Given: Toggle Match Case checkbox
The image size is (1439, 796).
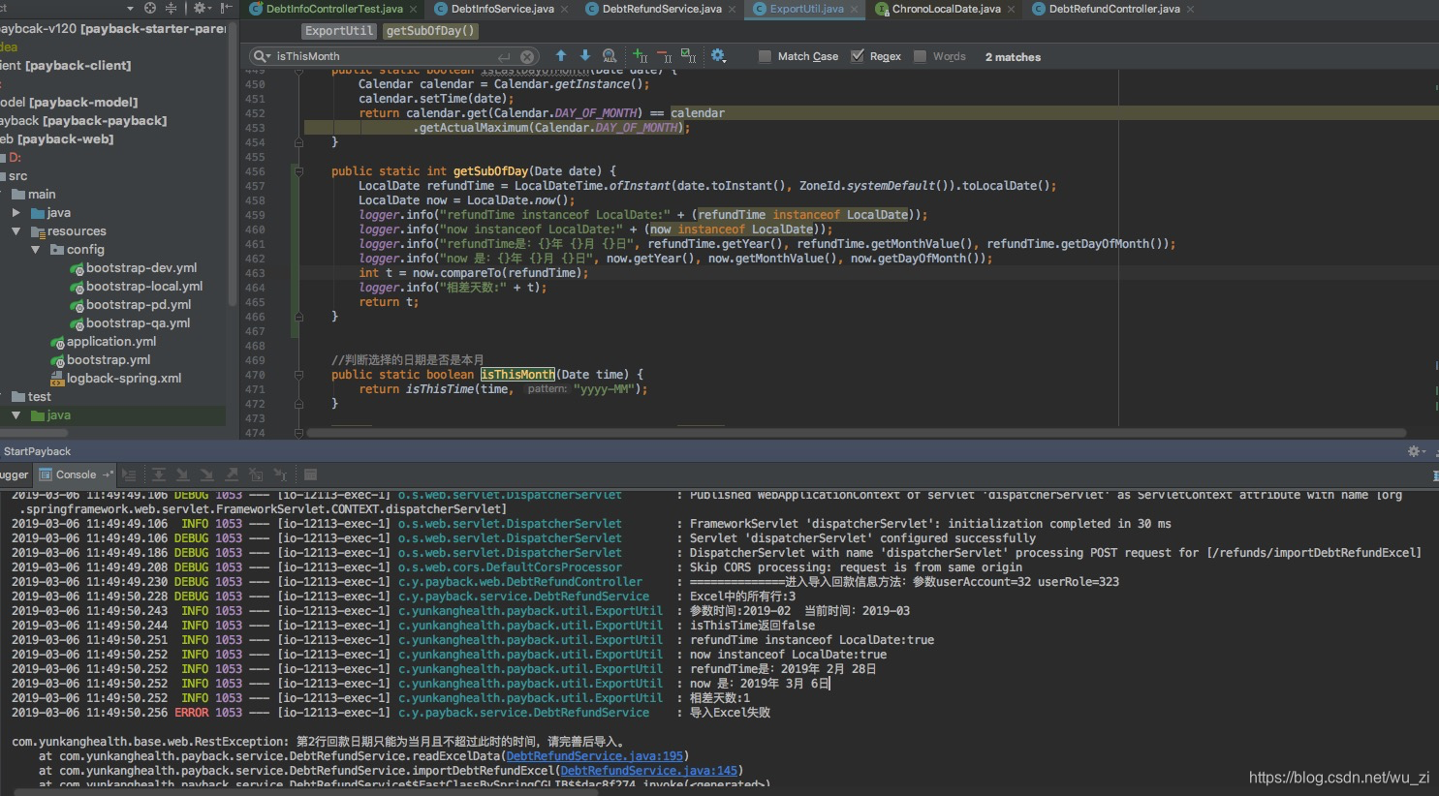Looking at the screenshot, I should [x=766, y=56].
